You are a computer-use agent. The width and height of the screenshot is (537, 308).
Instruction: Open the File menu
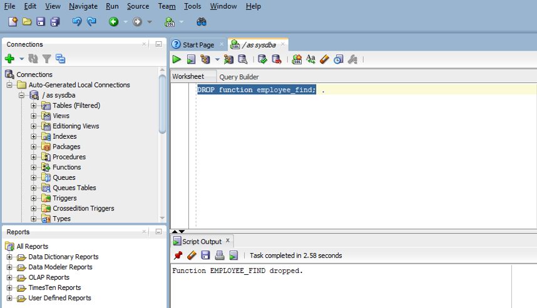pyautogui.click(x=9, y=6)
